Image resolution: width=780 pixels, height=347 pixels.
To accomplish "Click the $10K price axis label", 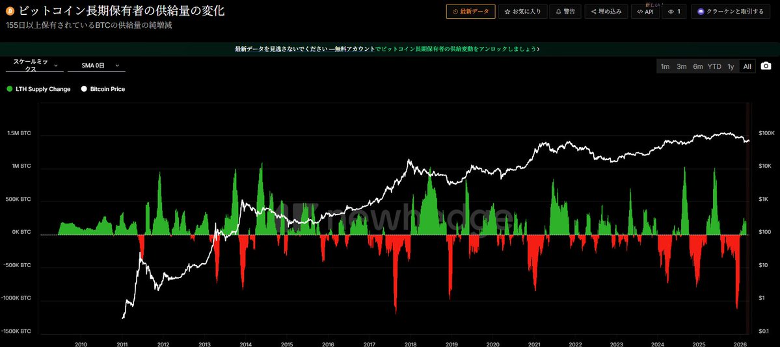I will [x=765, y=166].
